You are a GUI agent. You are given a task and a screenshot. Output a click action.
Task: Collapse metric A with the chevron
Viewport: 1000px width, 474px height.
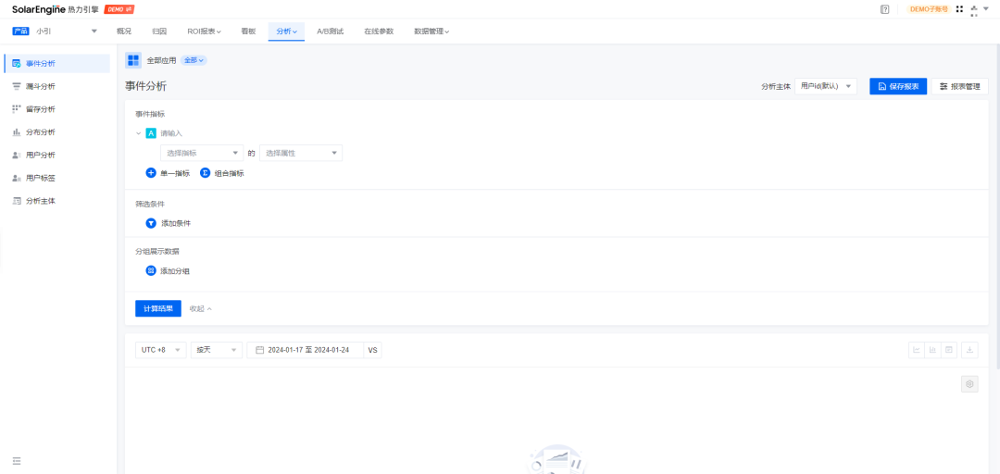tap(138, 133)
